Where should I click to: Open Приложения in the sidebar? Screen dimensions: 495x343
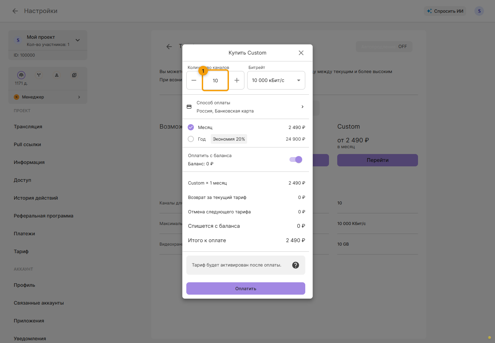coord(29,321)
